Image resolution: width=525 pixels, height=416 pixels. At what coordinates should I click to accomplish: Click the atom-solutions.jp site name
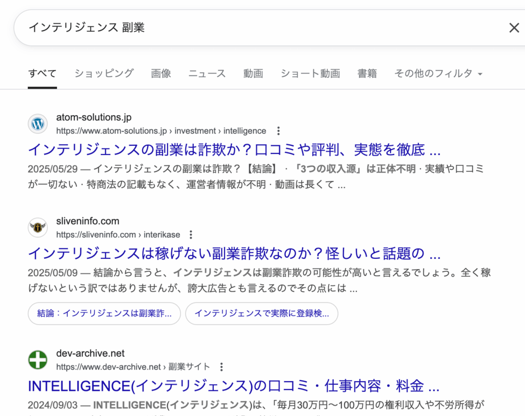pos(94,117)
